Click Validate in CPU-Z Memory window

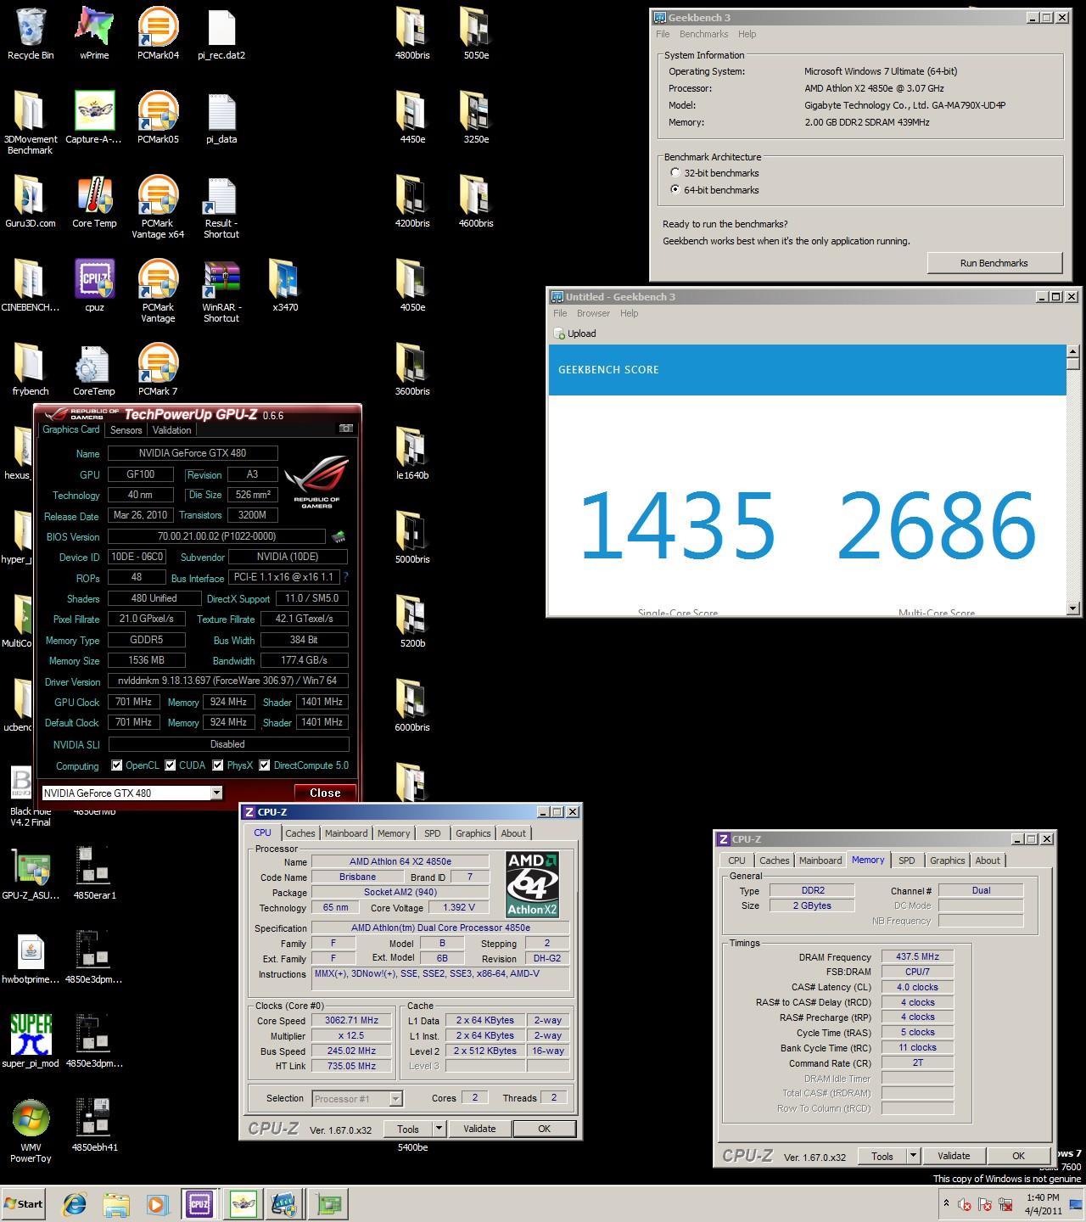(x=954, y=1156)
